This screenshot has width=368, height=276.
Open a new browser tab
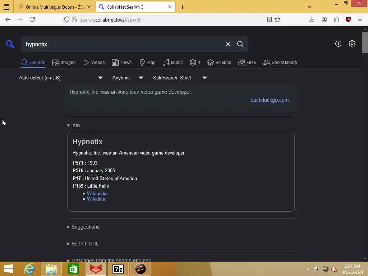click(x=182, y=7)
